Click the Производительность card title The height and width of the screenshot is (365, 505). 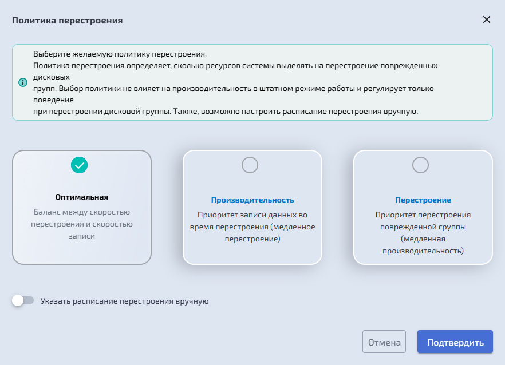tap(253, 200)
